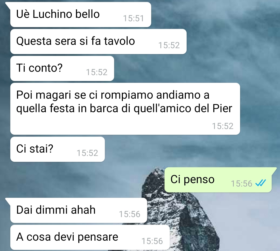Select the 'Uè Luchino bello' message
Screen dimensions: 280x251
[x=81, y=15]
